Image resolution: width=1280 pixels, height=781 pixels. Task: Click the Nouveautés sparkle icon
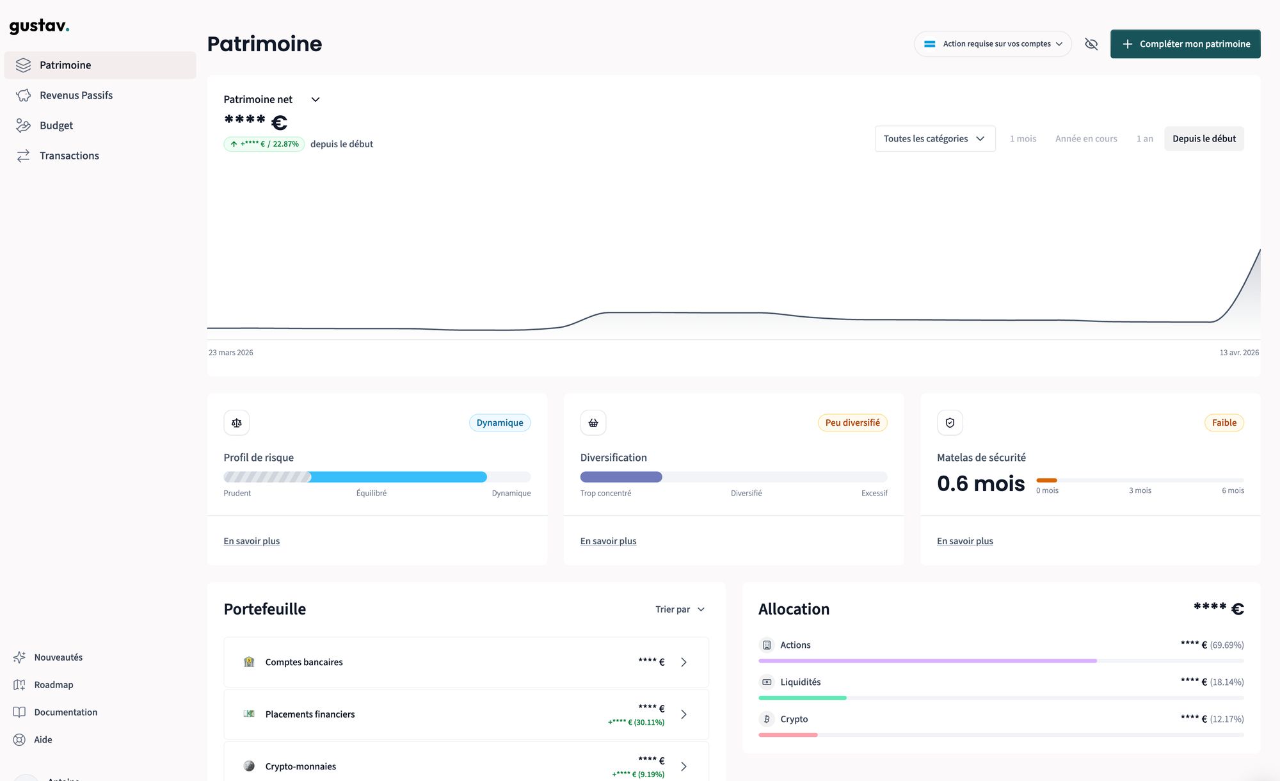coord(19,657)
